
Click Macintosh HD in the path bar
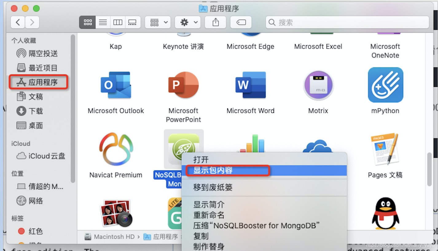click(110, 237)
